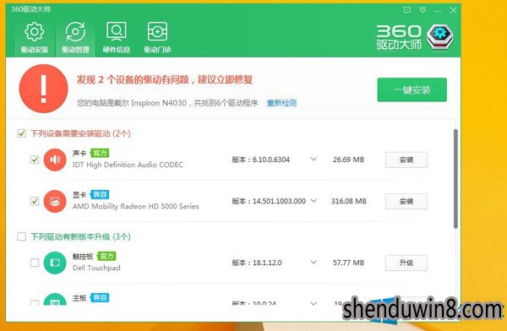Click 升级 button for Dell Touchpad

(406, 263)
